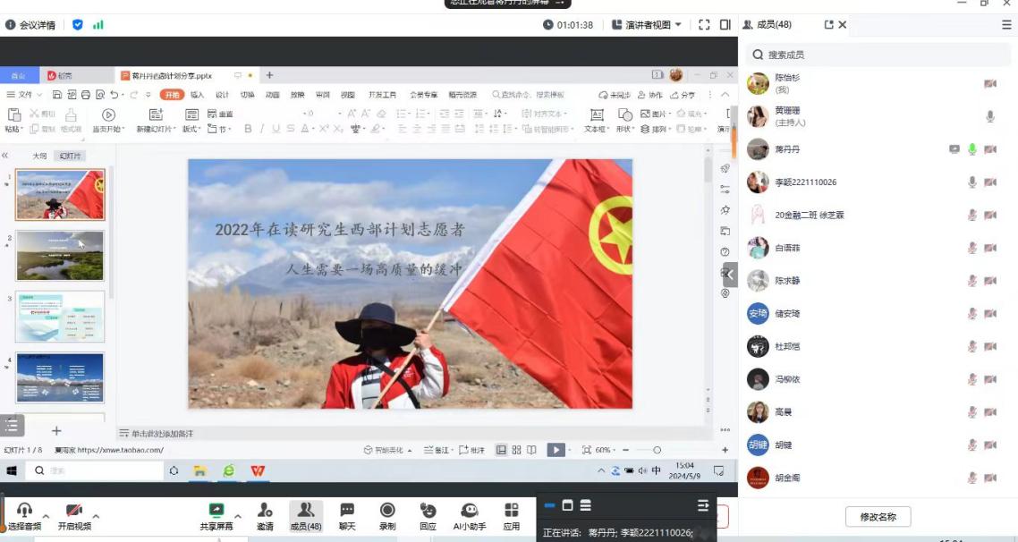Click the 选择音频 headphone icon
The width and height of the screenshot is (1018, 542).
click(x=24, y=512)
